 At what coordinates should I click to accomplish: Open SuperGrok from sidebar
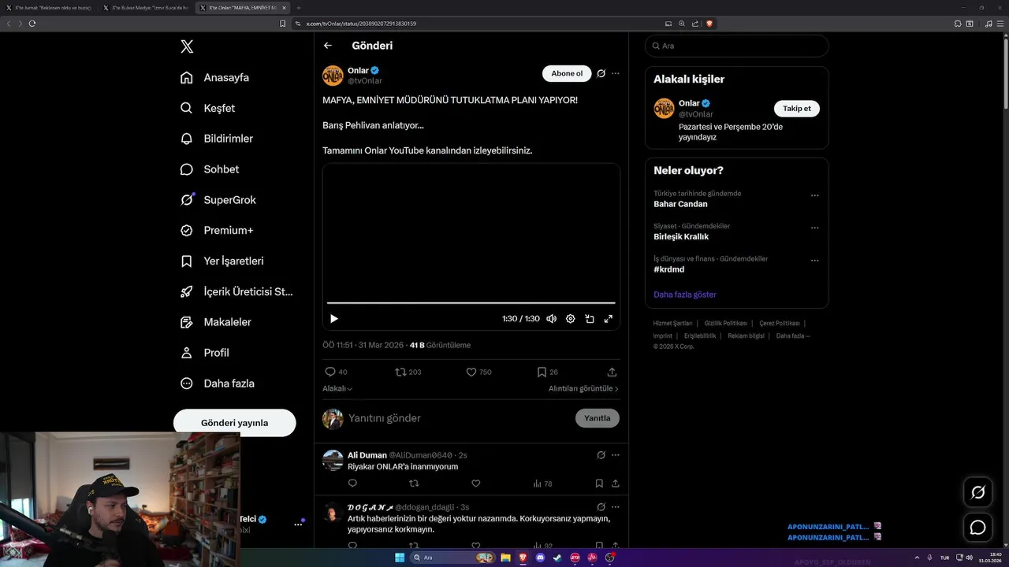click(x=218, y=200)
